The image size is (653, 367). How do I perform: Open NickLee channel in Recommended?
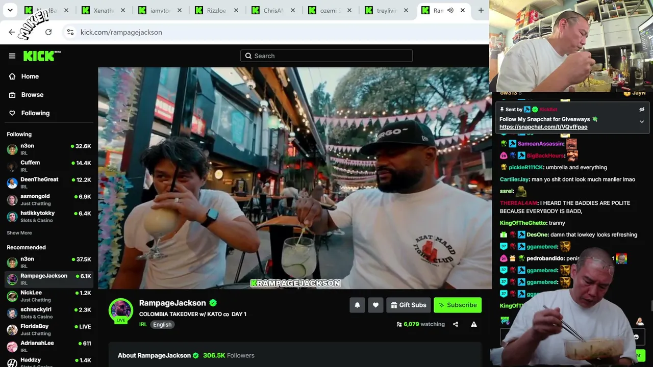49,296
